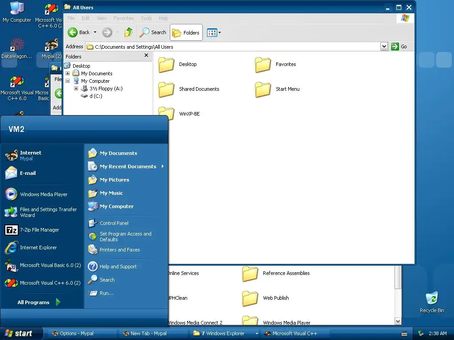Launch Microsoft Visual C++ 6.0 (2) from Start menu

(x=42, y=283)
